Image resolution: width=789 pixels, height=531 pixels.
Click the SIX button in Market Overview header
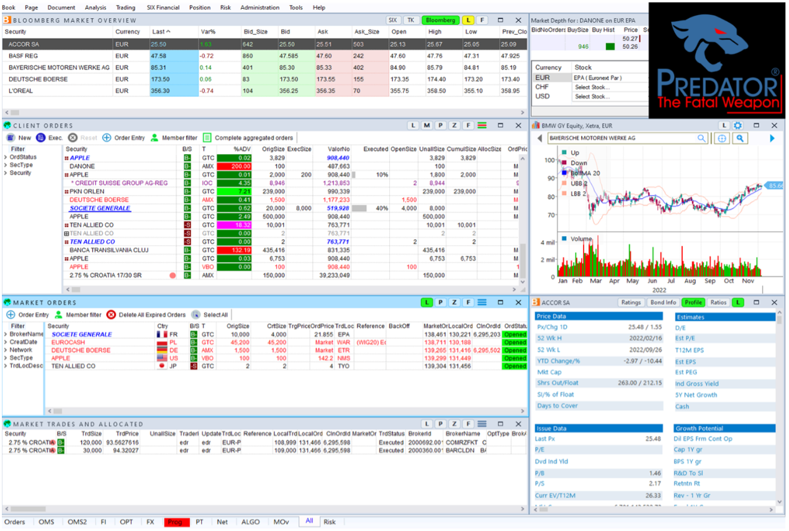pyautogui.click(x=393, y=20)
